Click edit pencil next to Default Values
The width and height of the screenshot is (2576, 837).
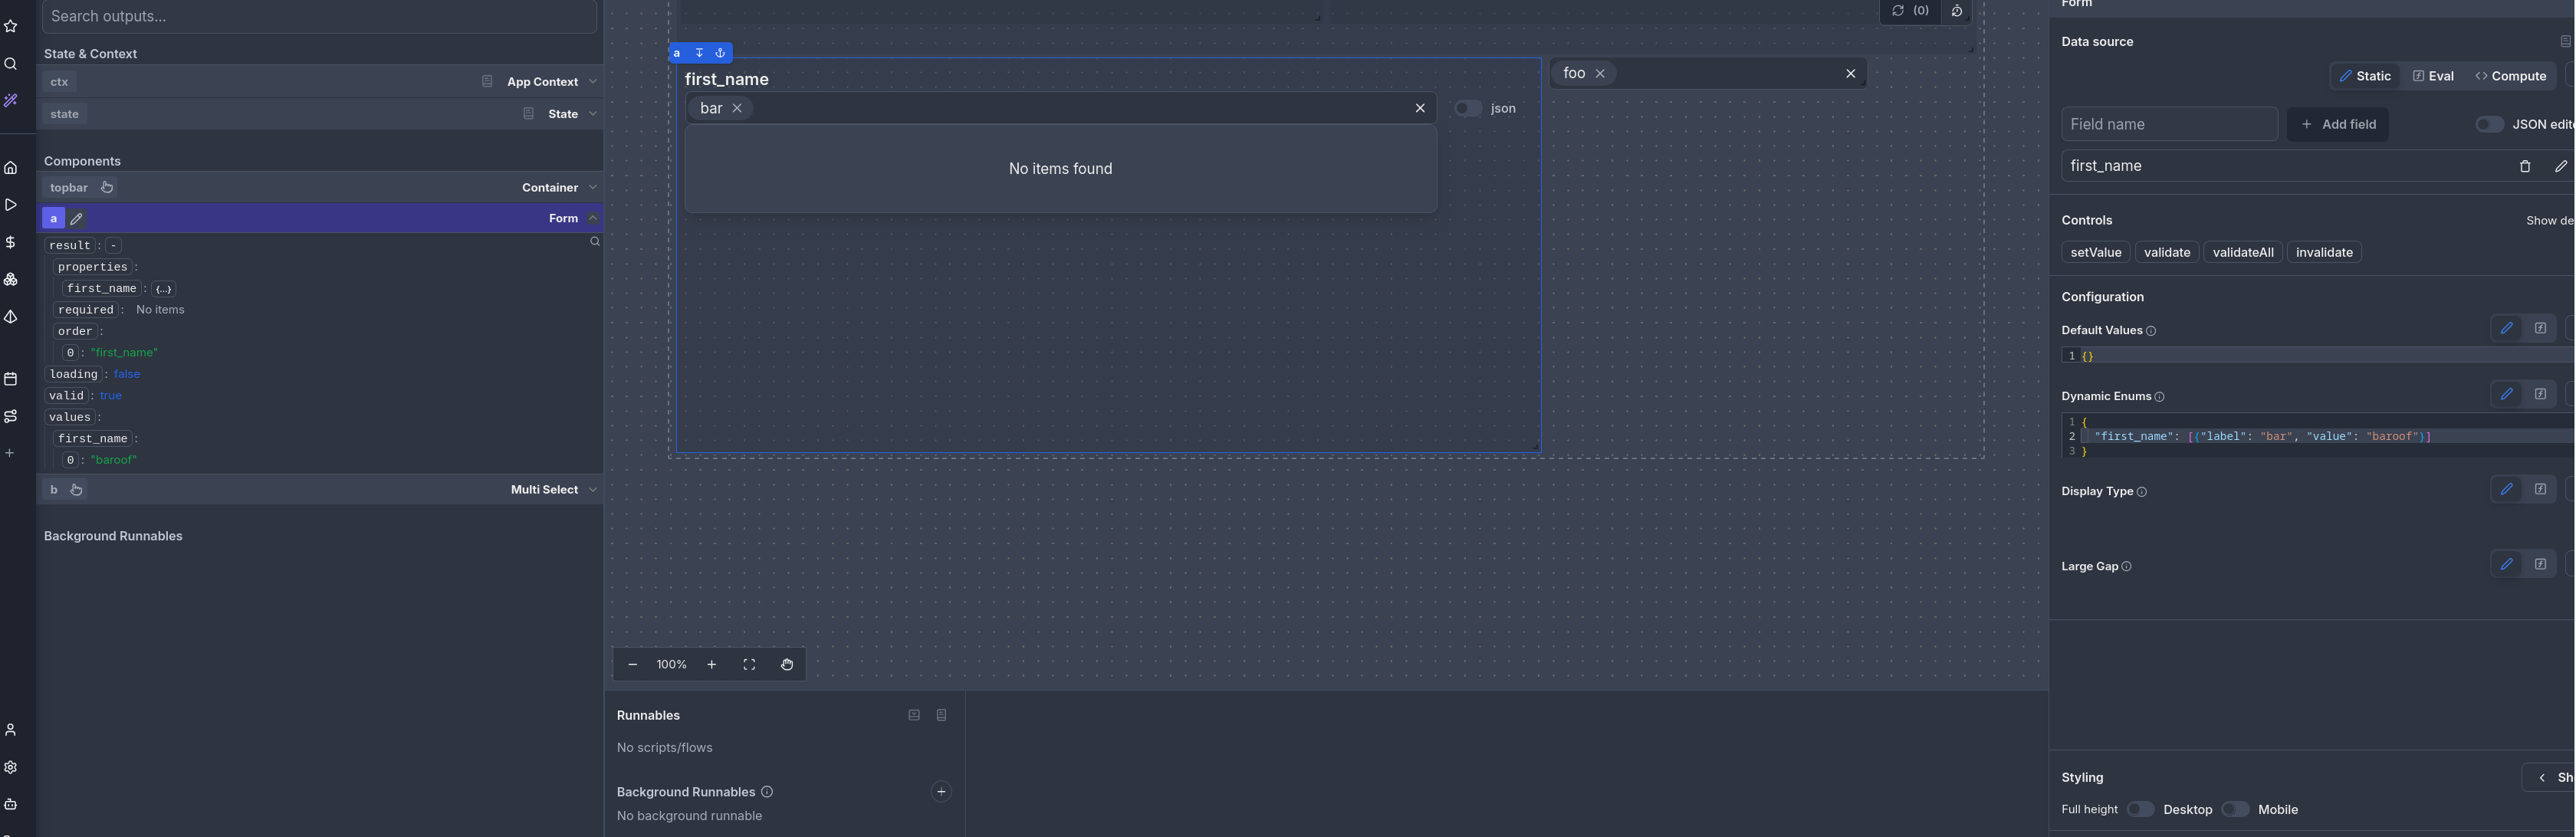coord(2506,328)
